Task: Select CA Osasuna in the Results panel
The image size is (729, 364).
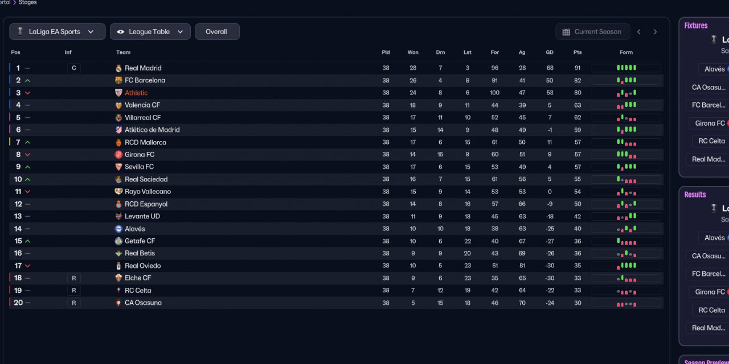Action: coord(708,257)
